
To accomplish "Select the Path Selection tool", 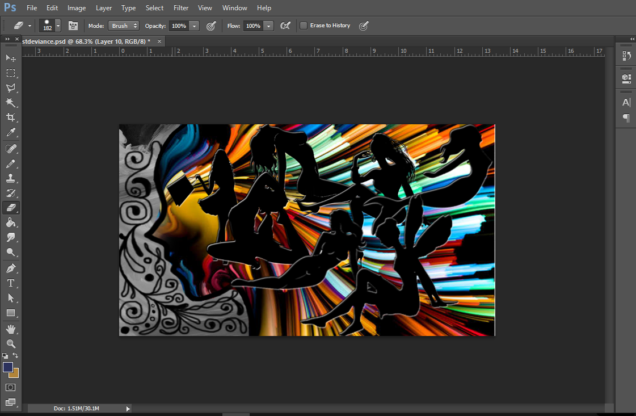I will pos(11,298).
